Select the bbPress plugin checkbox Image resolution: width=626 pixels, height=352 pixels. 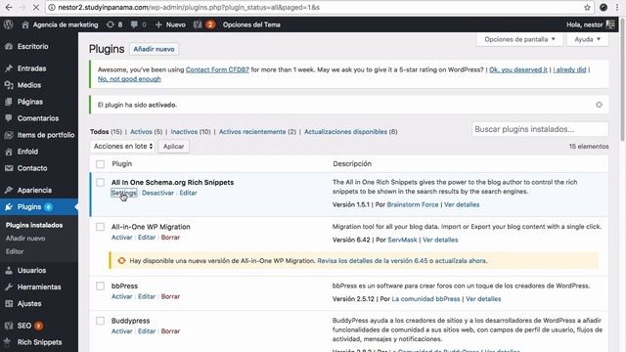tap(100, 286)
